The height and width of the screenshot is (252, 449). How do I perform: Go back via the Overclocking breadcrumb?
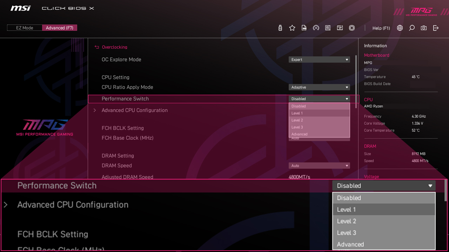pyautogui.click(x=114, y=47)
